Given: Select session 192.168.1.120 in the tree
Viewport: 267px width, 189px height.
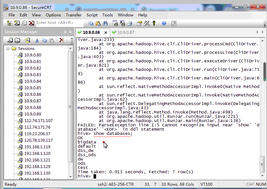Looking at the screenshot, I should click(x=37, y=153).
